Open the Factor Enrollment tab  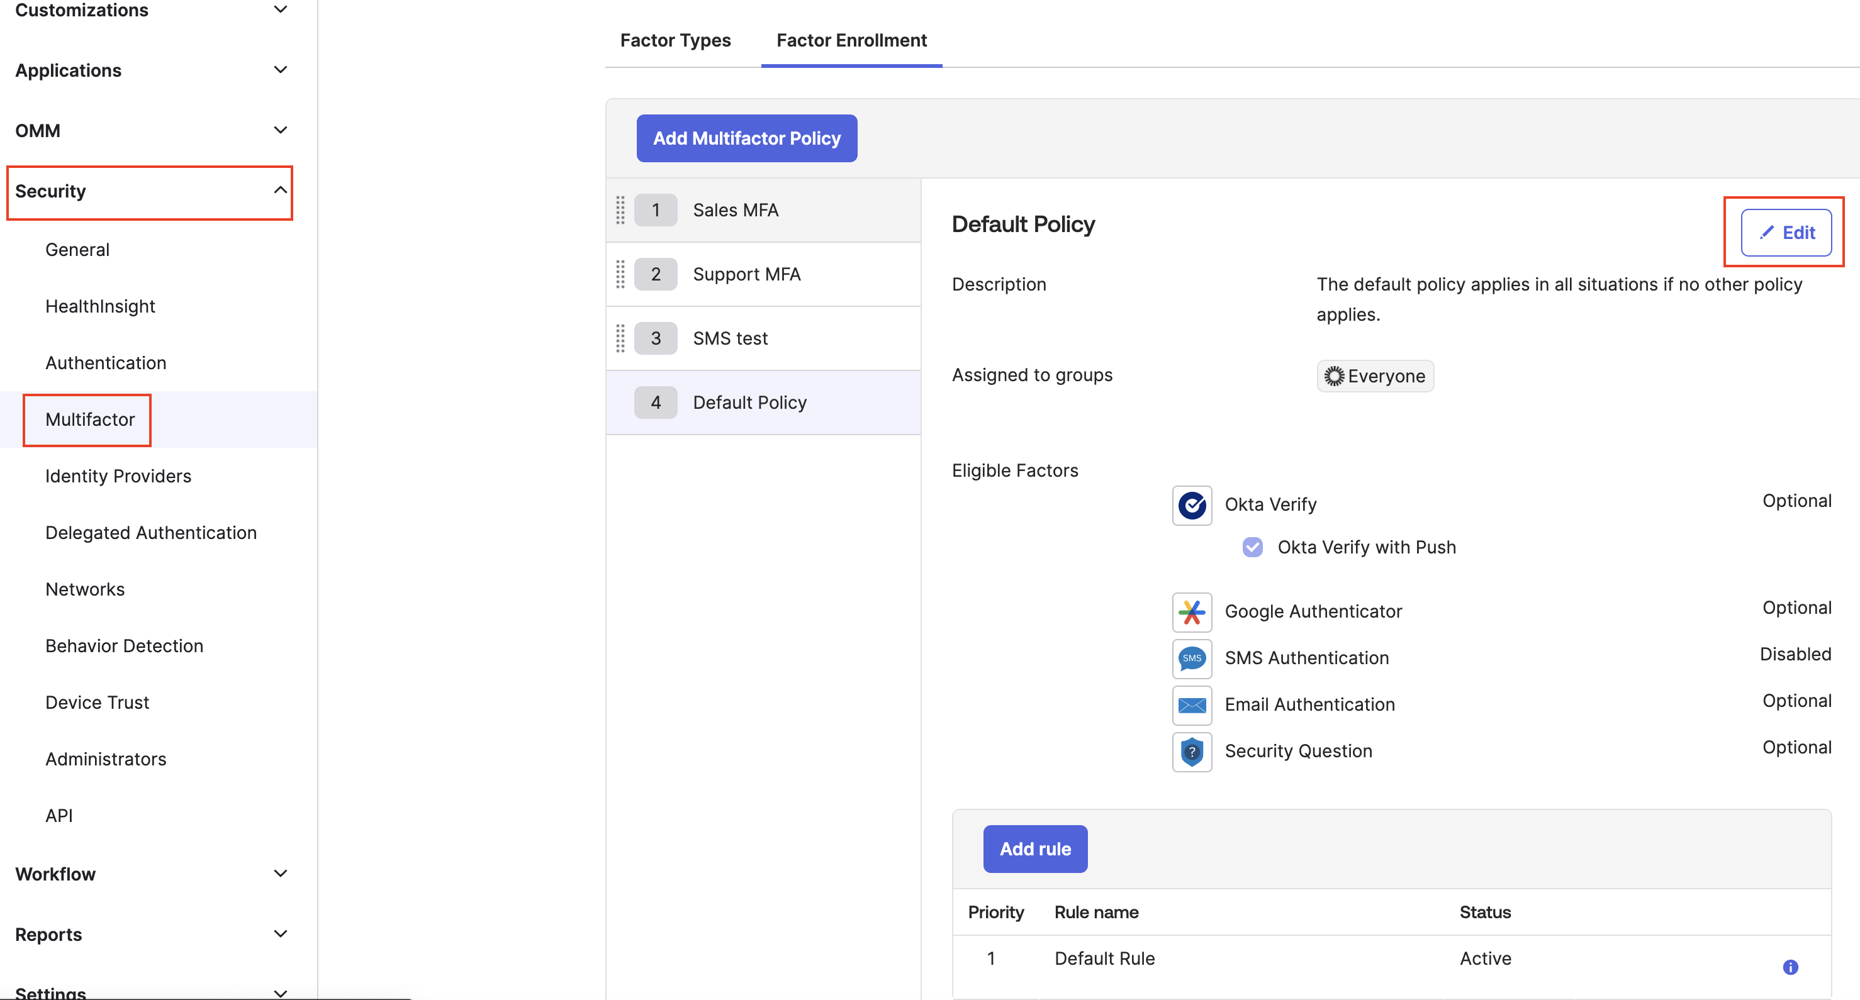coord(851,40)
